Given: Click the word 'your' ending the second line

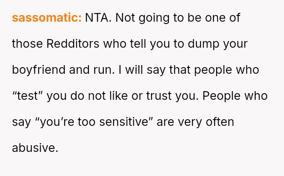Looking at the screenshot, I should coord(235,44).
